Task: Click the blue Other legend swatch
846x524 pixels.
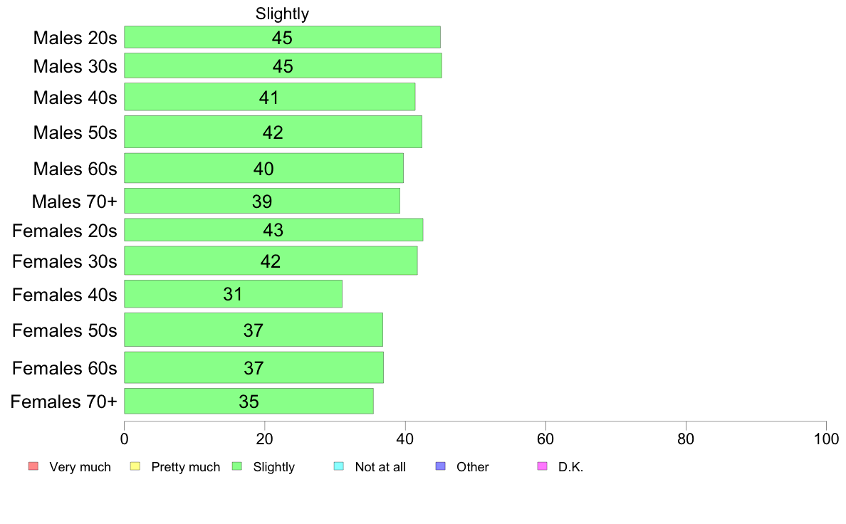Action: 441,466
